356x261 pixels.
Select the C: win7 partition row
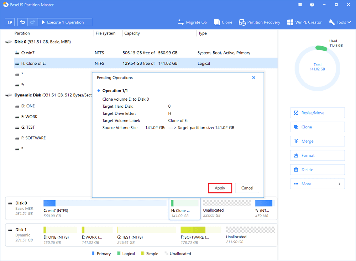coord(146,53)
